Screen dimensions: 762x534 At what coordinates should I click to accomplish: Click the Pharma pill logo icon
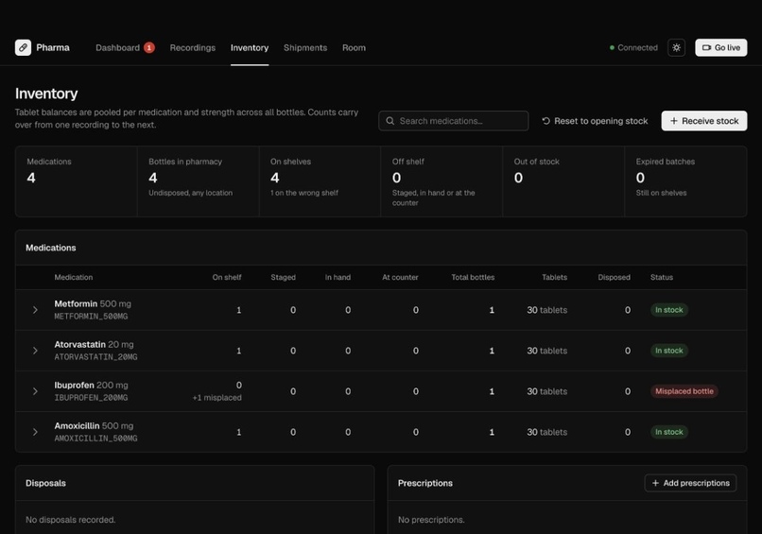[x=23, y=47]
